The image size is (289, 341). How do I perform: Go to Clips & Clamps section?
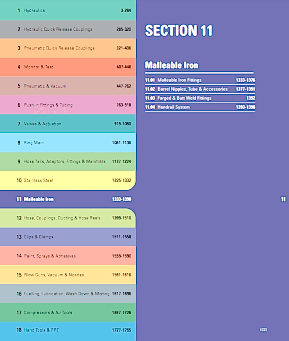pyautogui.click(x=68, y=237)
